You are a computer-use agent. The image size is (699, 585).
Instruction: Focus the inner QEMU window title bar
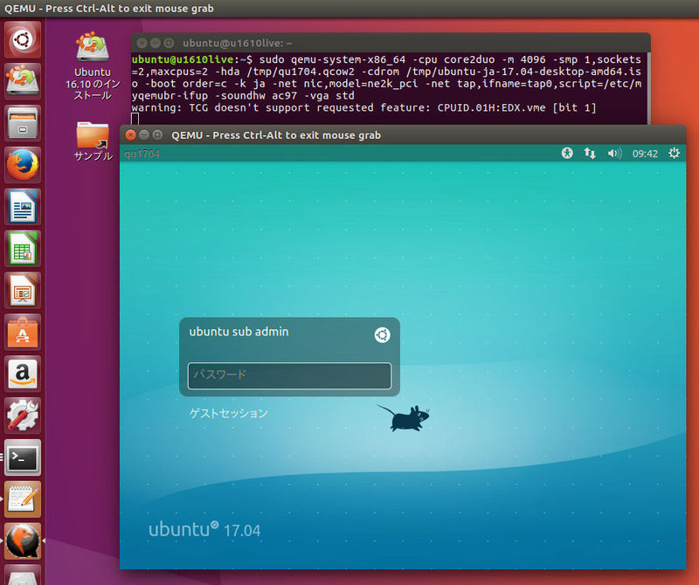pos(403,135)
